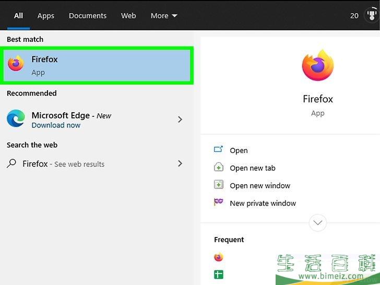Expand the Microsoft Edge result arrow
The width and height of the screenshot is (380, 285).
click(180, 120)
